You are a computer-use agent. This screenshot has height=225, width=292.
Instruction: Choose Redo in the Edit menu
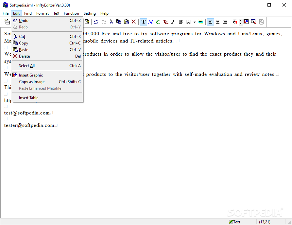47,27
